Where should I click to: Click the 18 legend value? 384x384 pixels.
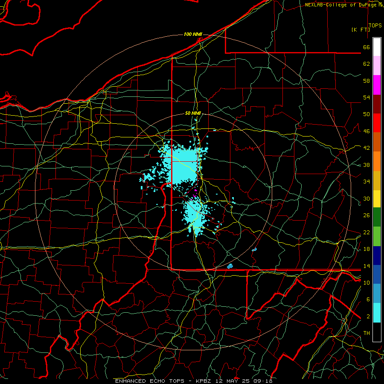point(367,249)
